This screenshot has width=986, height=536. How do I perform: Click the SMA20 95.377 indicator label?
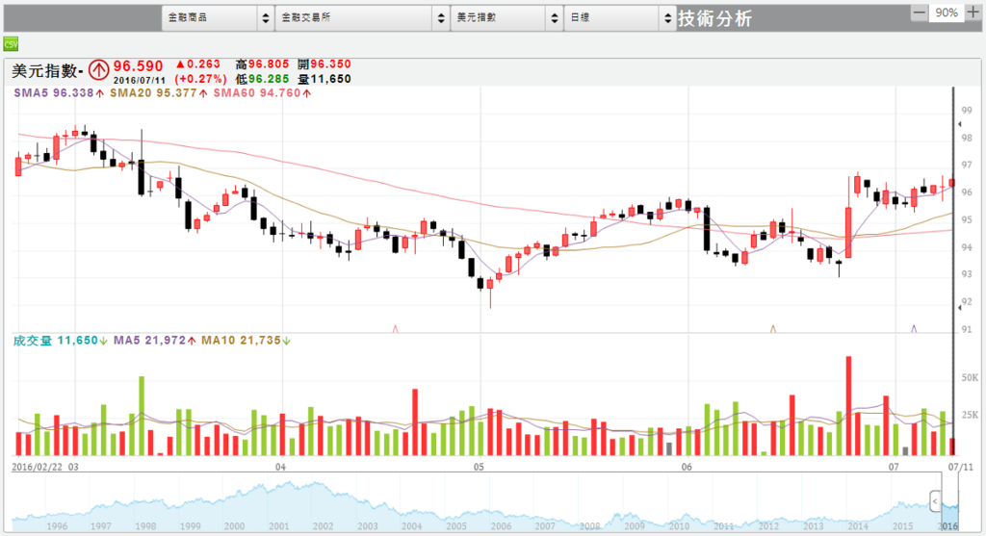(159, 93)
